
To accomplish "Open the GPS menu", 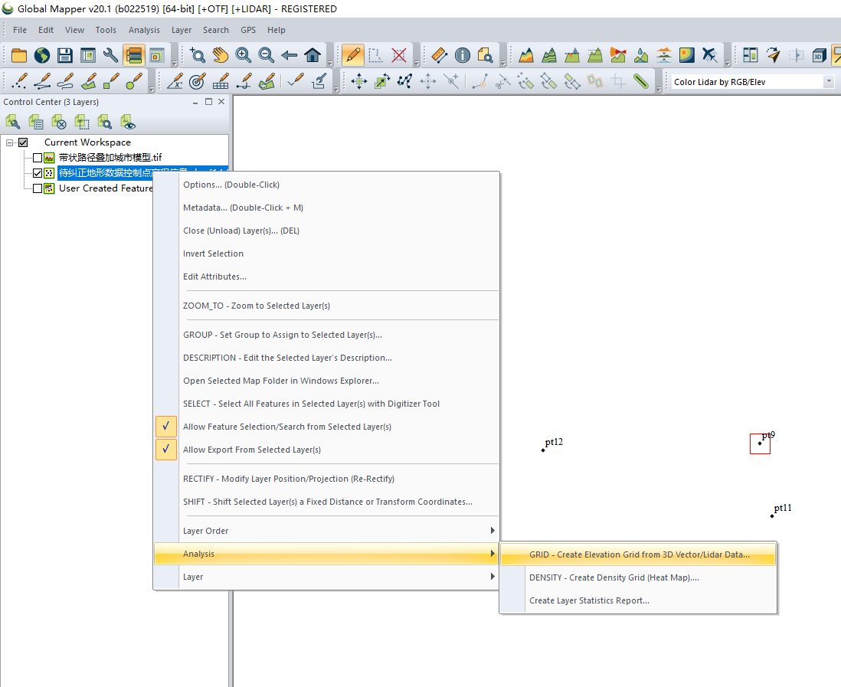I will 248,30.
